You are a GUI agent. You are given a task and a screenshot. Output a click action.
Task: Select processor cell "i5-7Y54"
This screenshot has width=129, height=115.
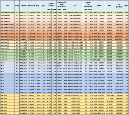[31, 54]
